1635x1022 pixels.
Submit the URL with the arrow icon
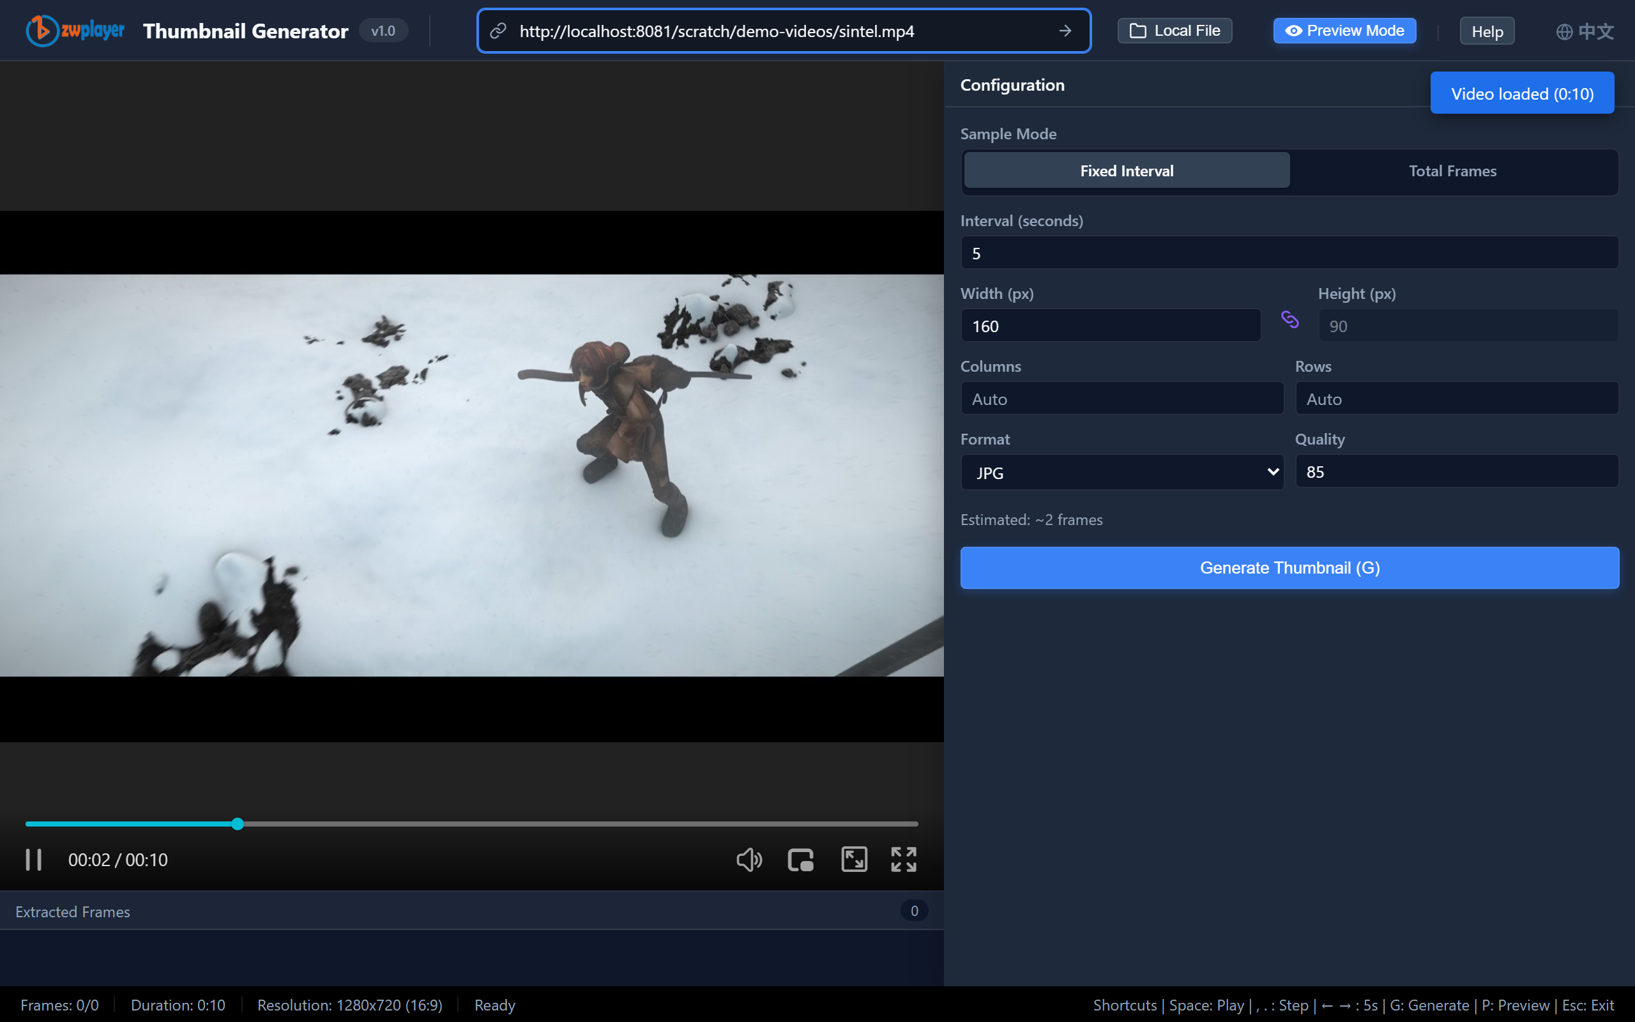[1065, 31]
